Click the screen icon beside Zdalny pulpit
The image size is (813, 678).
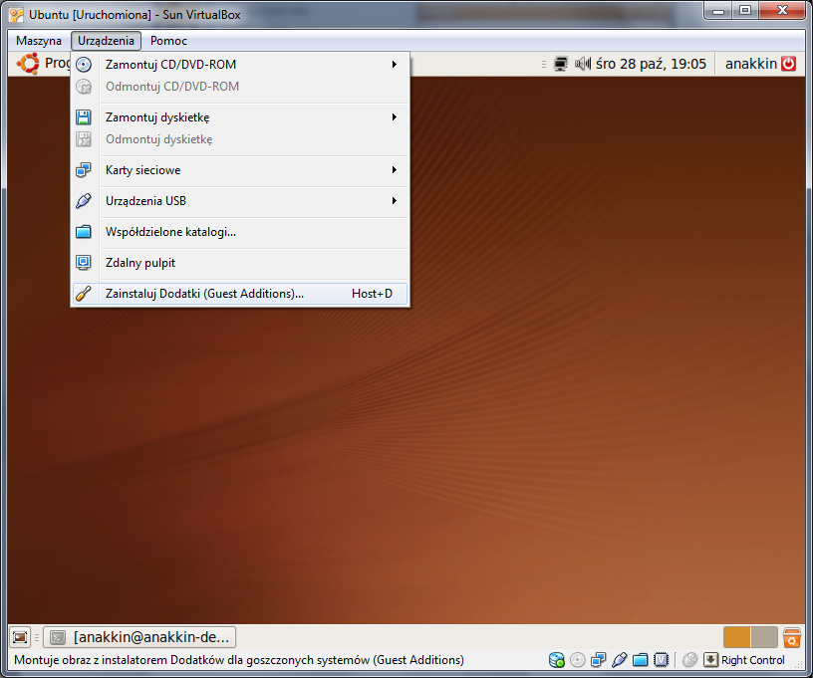coord(84,263)
